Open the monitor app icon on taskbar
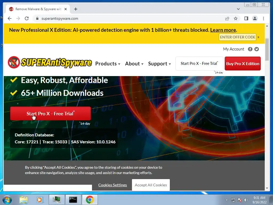The width and height of the screenshot is (273, 205). point(57,200)
